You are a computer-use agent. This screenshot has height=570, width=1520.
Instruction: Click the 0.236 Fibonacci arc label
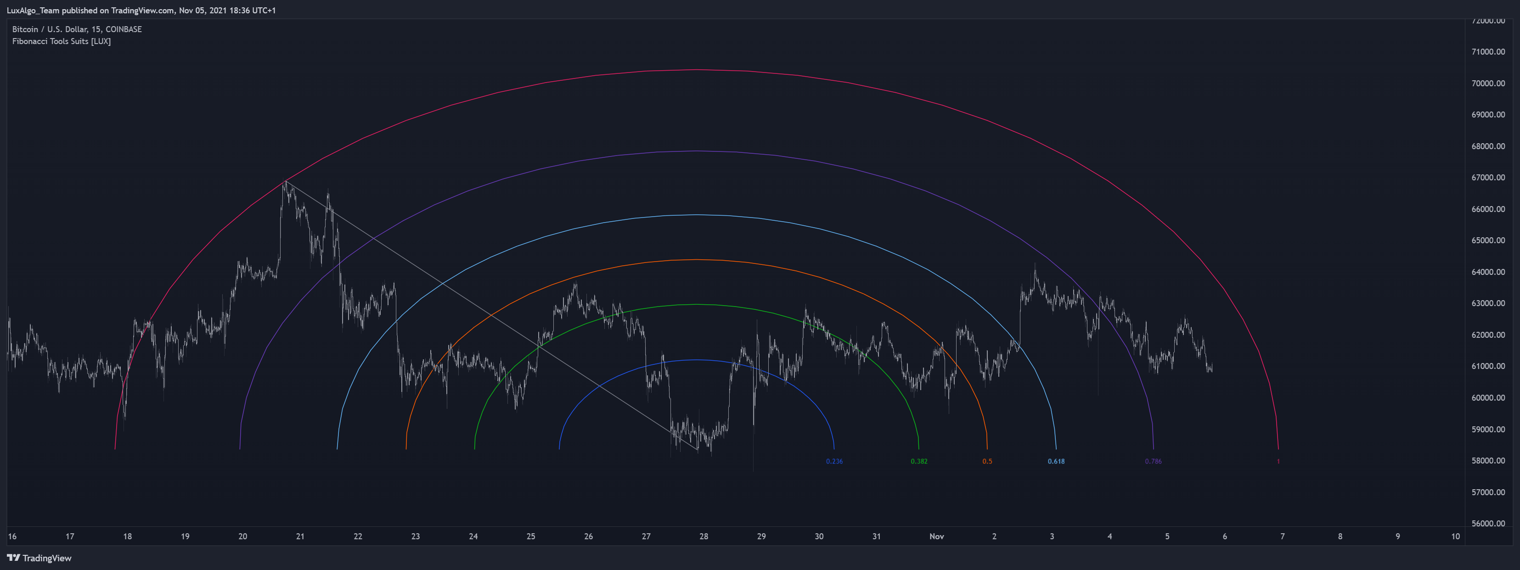834,461
